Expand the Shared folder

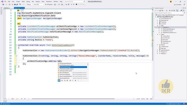157,45
